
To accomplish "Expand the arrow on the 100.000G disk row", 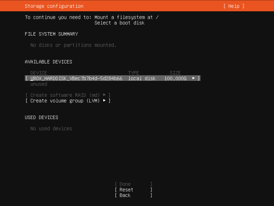I will click(193, 78).
